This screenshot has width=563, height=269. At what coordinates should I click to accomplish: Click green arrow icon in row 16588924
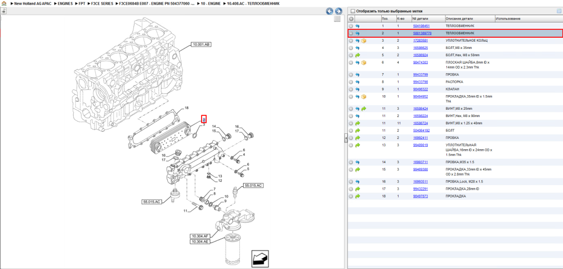(358, 55)
